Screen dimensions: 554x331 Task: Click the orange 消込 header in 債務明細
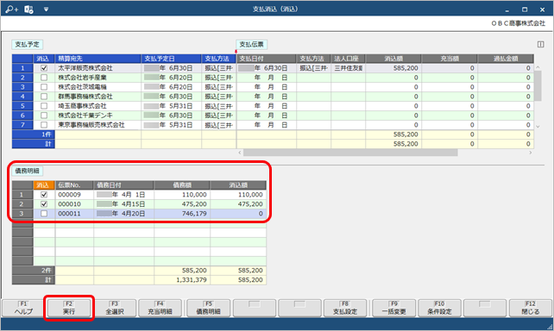pyautogui.click(x=44, y=185)
